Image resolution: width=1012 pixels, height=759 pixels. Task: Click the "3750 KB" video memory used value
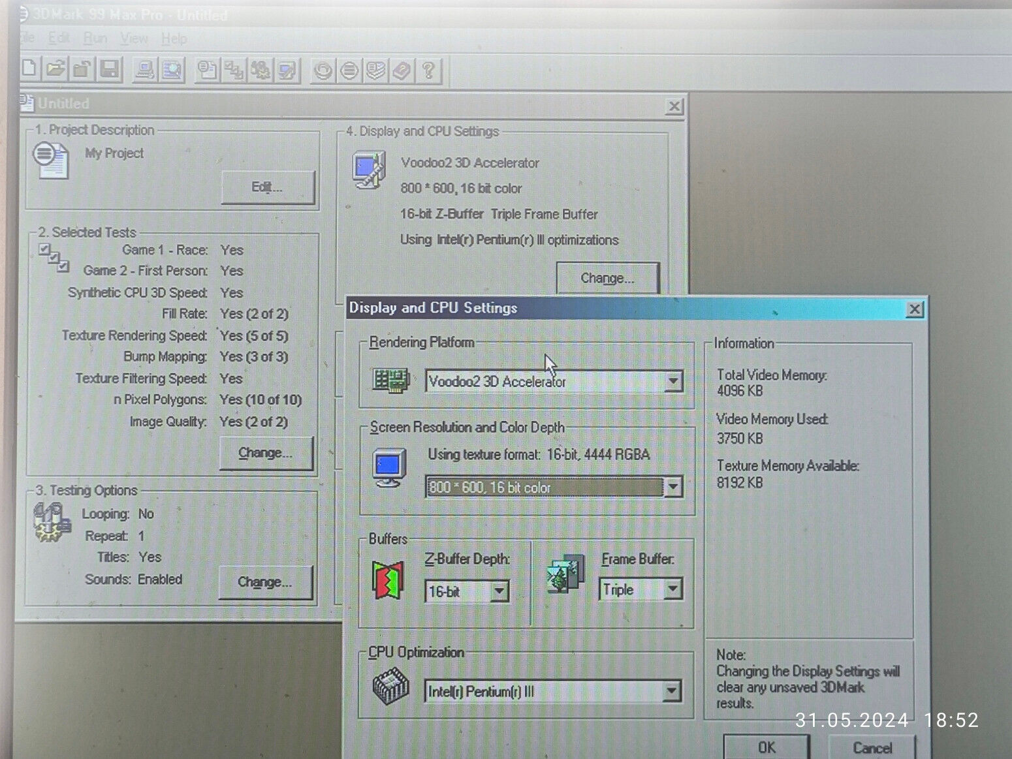740,439
